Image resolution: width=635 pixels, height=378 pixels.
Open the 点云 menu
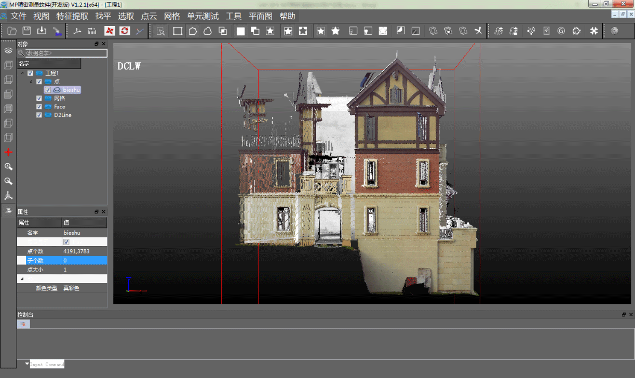tap(149, 16)
